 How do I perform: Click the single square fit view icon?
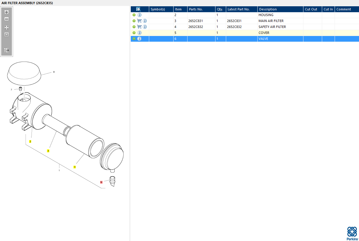pos(7,35)
